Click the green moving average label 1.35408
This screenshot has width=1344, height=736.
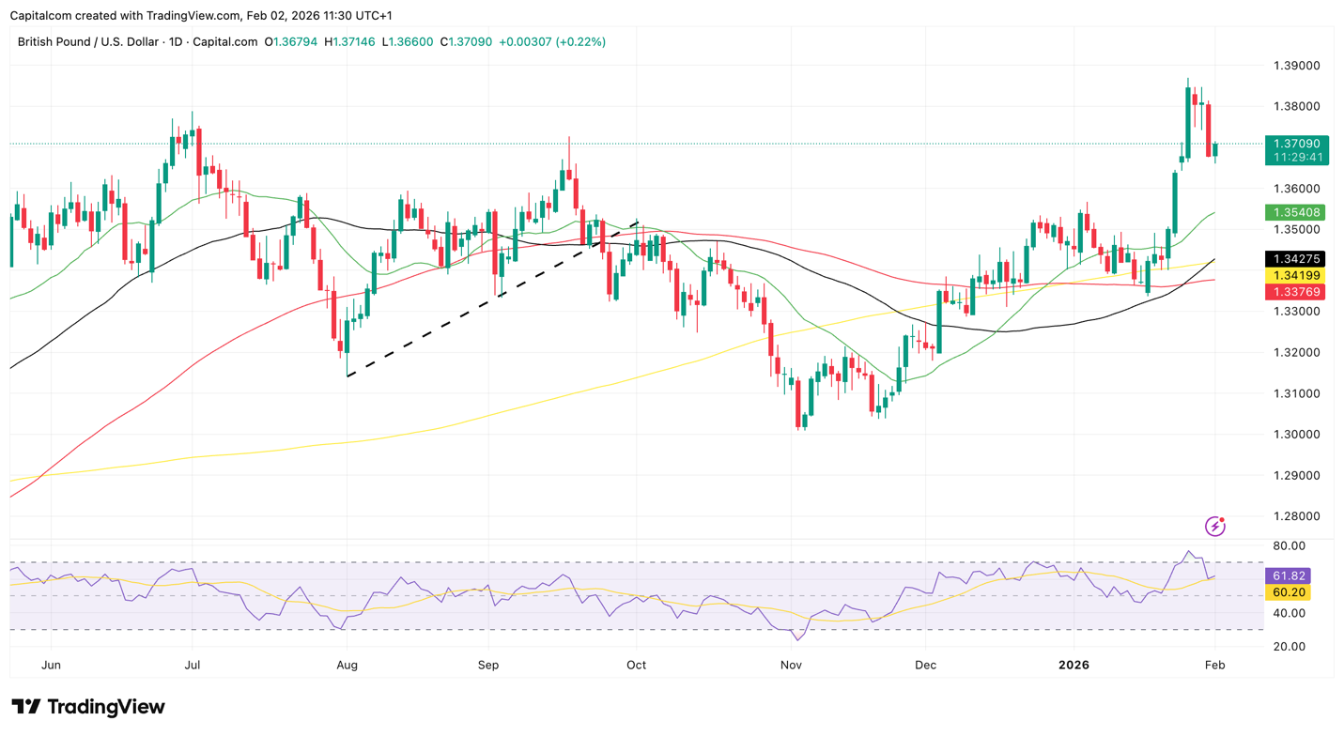pyautogui.click(x=1296, y=213)
